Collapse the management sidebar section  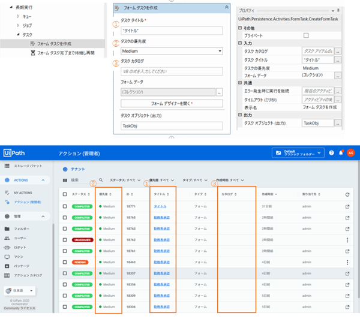coord(43,216)
